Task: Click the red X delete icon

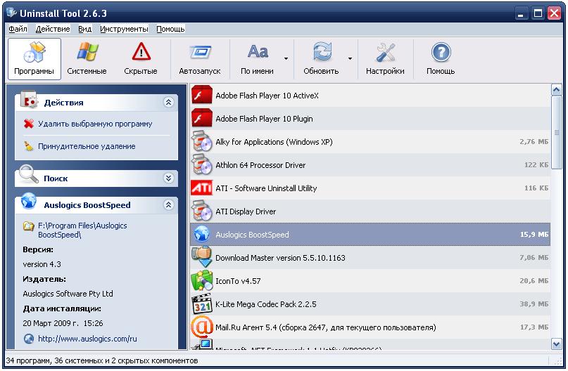Action: click(x=29, y=124)
